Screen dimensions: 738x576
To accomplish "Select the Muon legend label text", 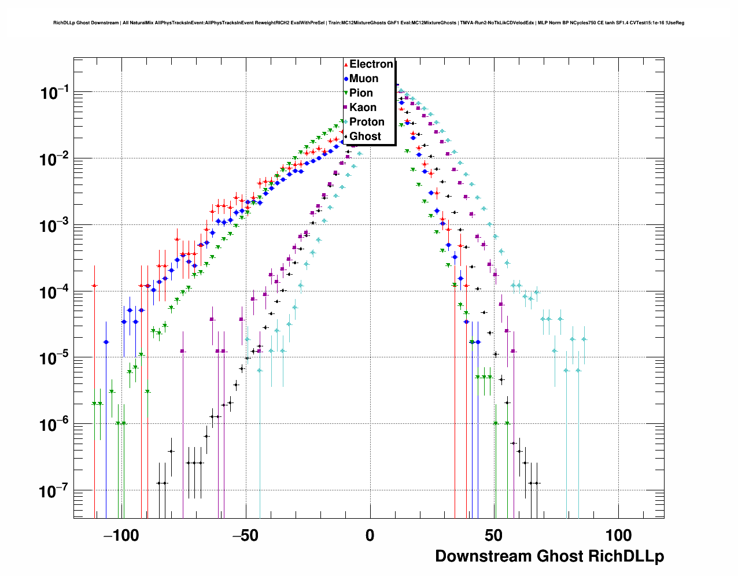I will [364, 79].
